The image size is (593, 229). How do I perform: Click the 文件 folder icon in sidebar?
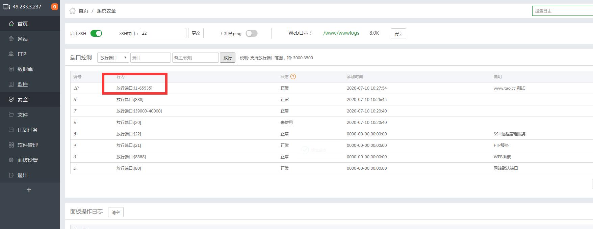pyautogui.click(x=11, y=115)
